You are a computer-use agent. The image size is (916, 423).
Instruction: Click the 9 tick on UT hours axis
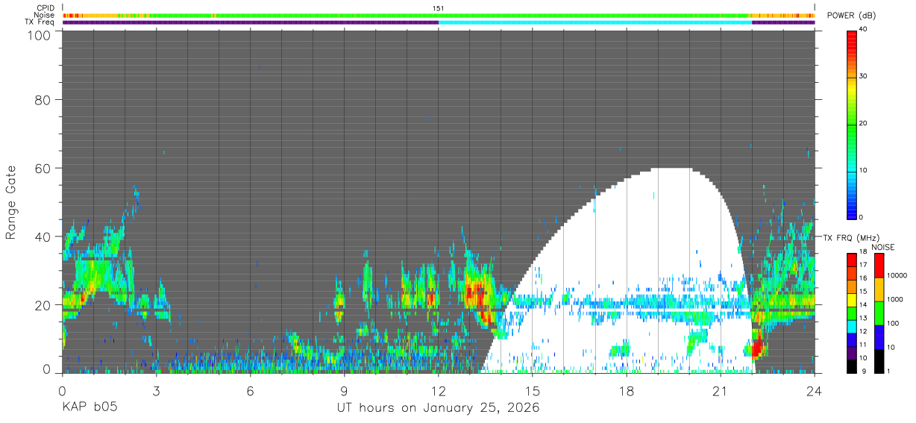(345, 390)
